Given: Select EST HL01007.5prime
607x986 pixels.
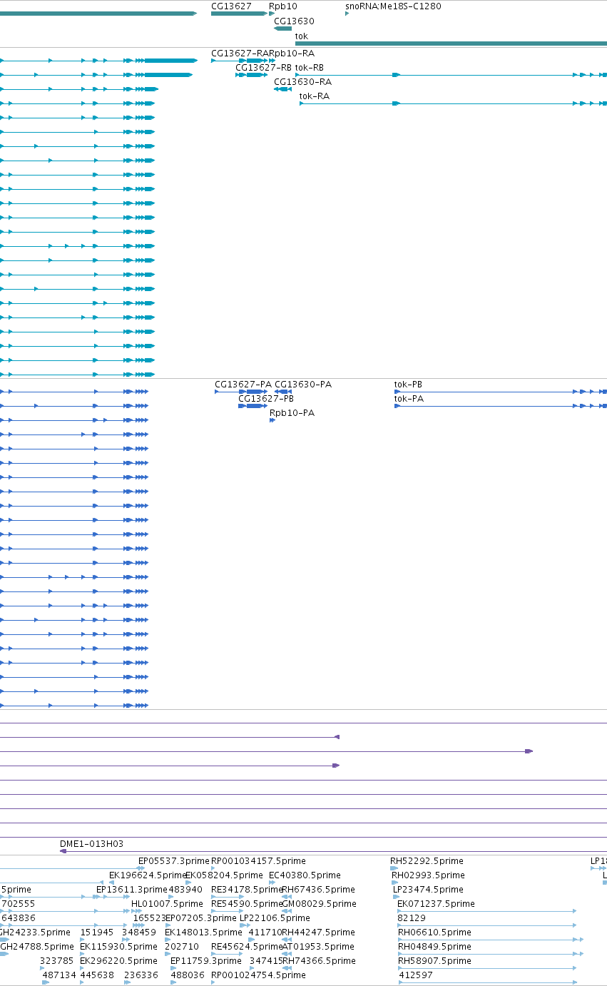Looking at the screenshot, I should (x=167, y=903).
